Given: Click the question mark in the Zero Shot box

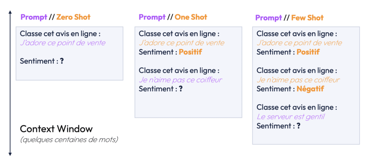Looking at the screenshot, I should pos(62,61).
